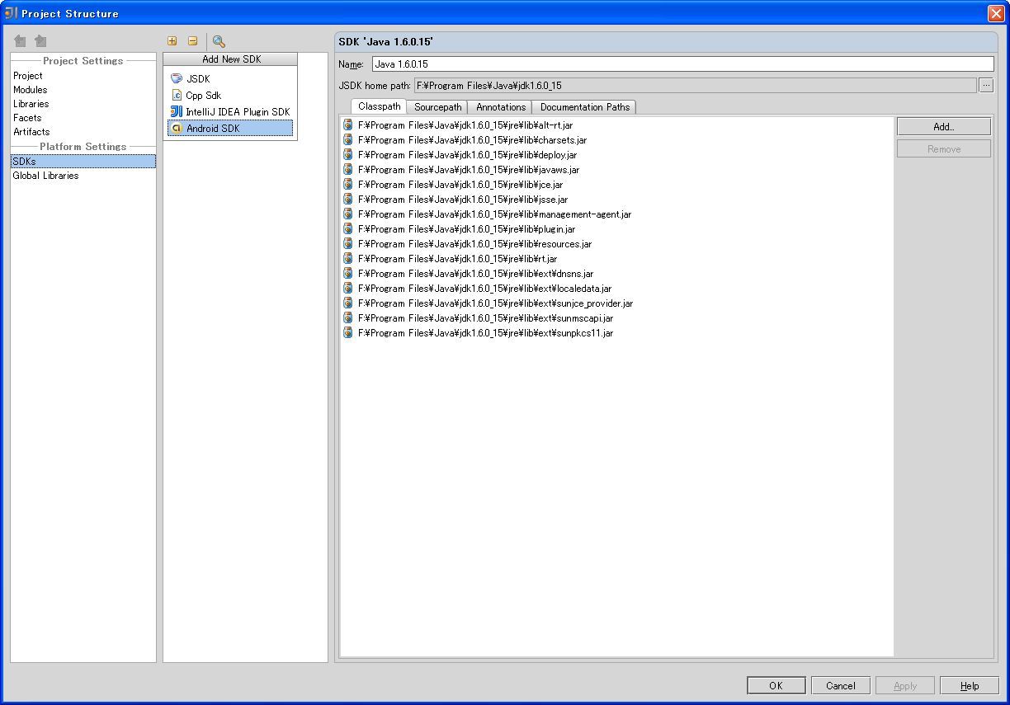Viewport: 1010px width, 705px height.
Task: Choose Android SDK from the menu
Action: pyautogui.click(x=230, y=129)
